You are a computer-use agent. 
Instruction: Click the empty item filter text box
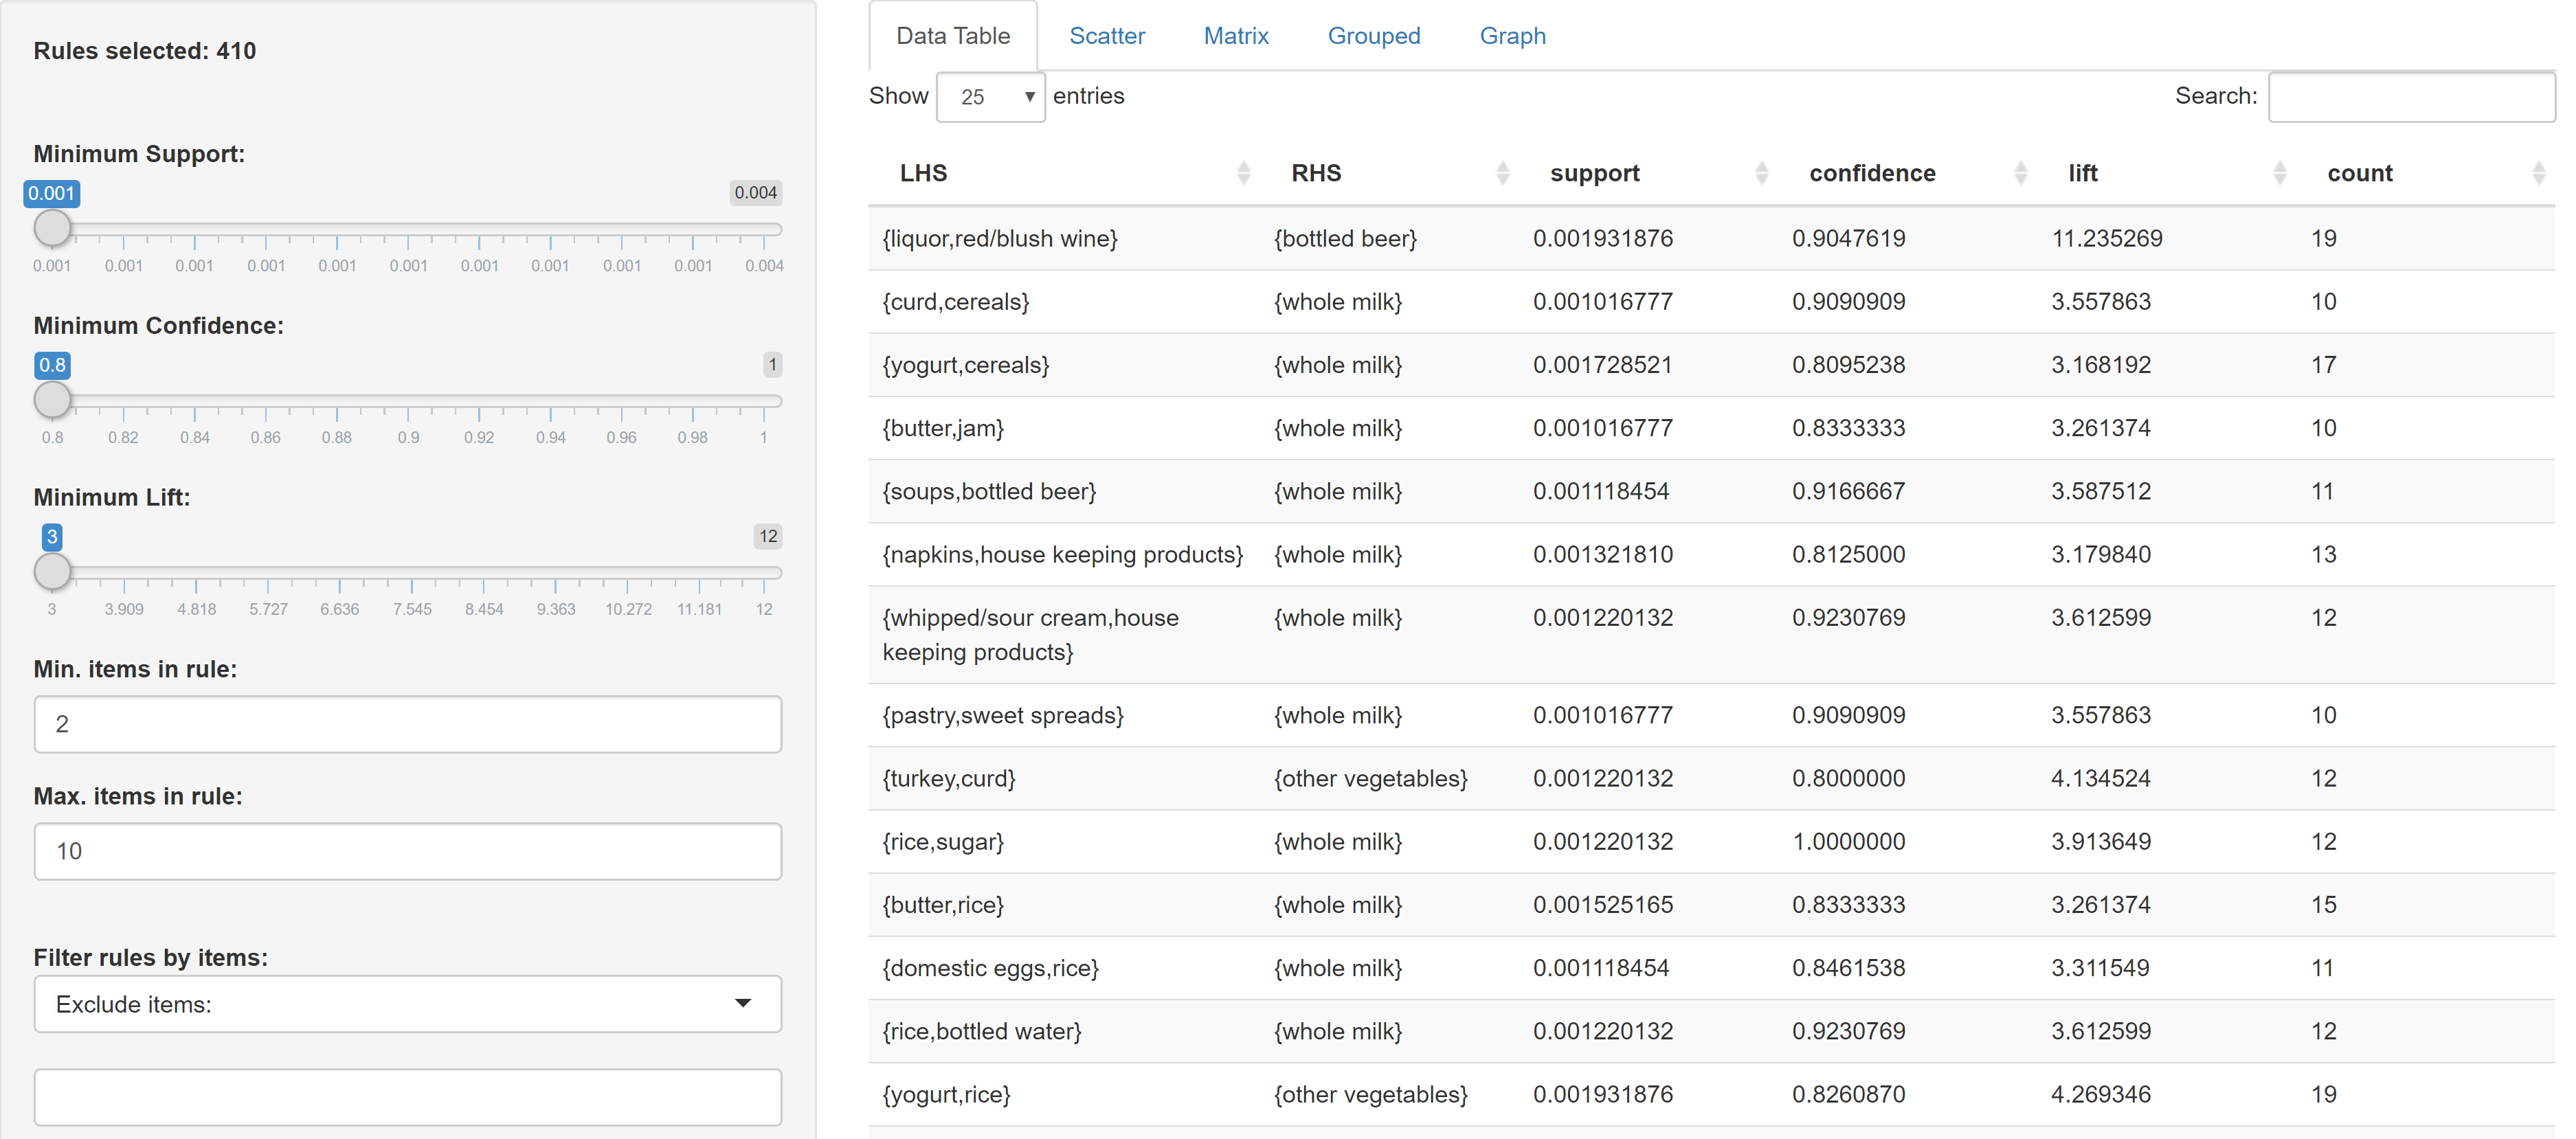pyautogui.click(x=408, y=1097)
